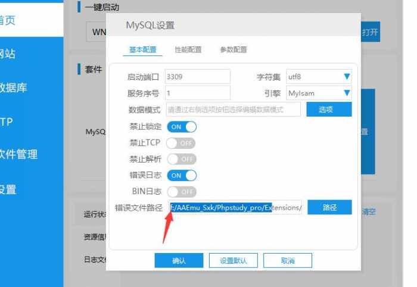This screenshot has width=417, height=287.
Task: Click the 选项 button for data mode
Action: coord(329,110)
